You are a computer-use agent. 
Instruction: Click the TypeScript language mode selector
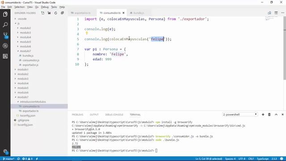[263, 159]
